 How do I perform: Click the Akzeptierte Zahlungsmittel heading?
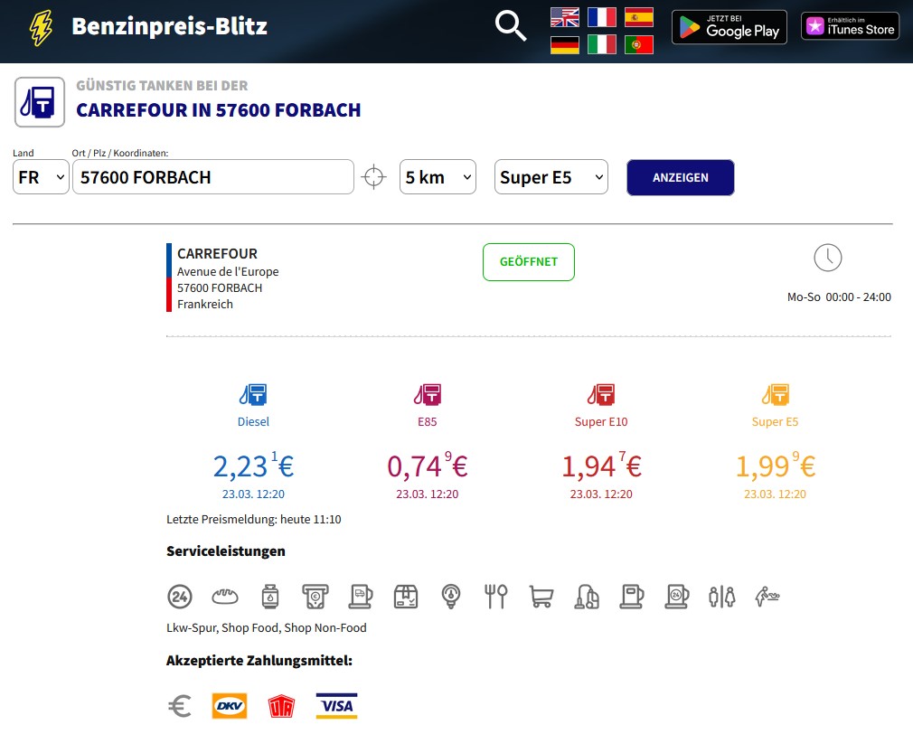pos(259,661)
